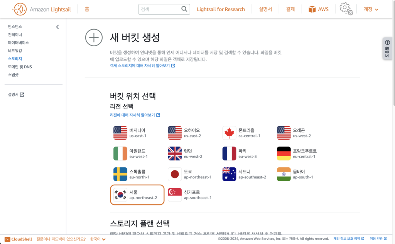Open 데이터베이스 in the sidebar
The height and width of the screenshot is (244, 395).
[x=19, y=43]
